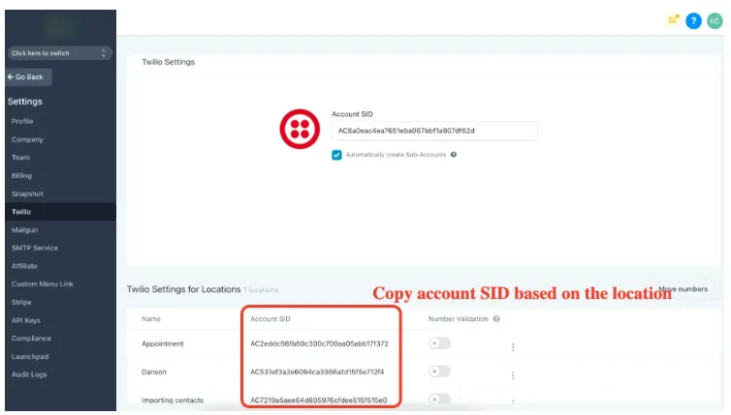Click the Twilio Settings heading
This screenshot has height=415, width=731.
pyautogui.click(x=169, y=62)
